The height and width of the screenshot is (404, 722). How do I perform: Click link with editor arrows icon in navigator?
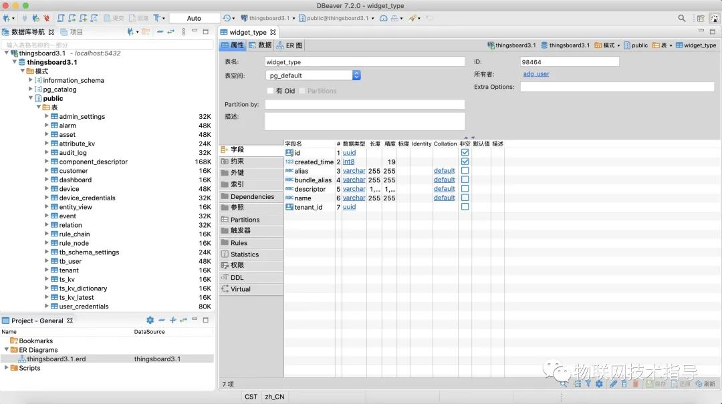171,32
